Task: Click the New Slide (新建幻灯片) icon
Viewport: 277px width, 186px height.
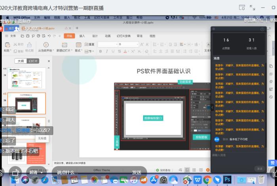Action: pyautogui.click(x=64, y=45)
